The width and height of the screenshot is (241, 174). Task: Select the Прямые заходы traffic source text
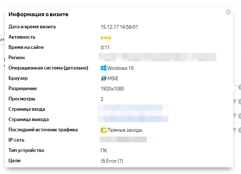tap(125, 130)
